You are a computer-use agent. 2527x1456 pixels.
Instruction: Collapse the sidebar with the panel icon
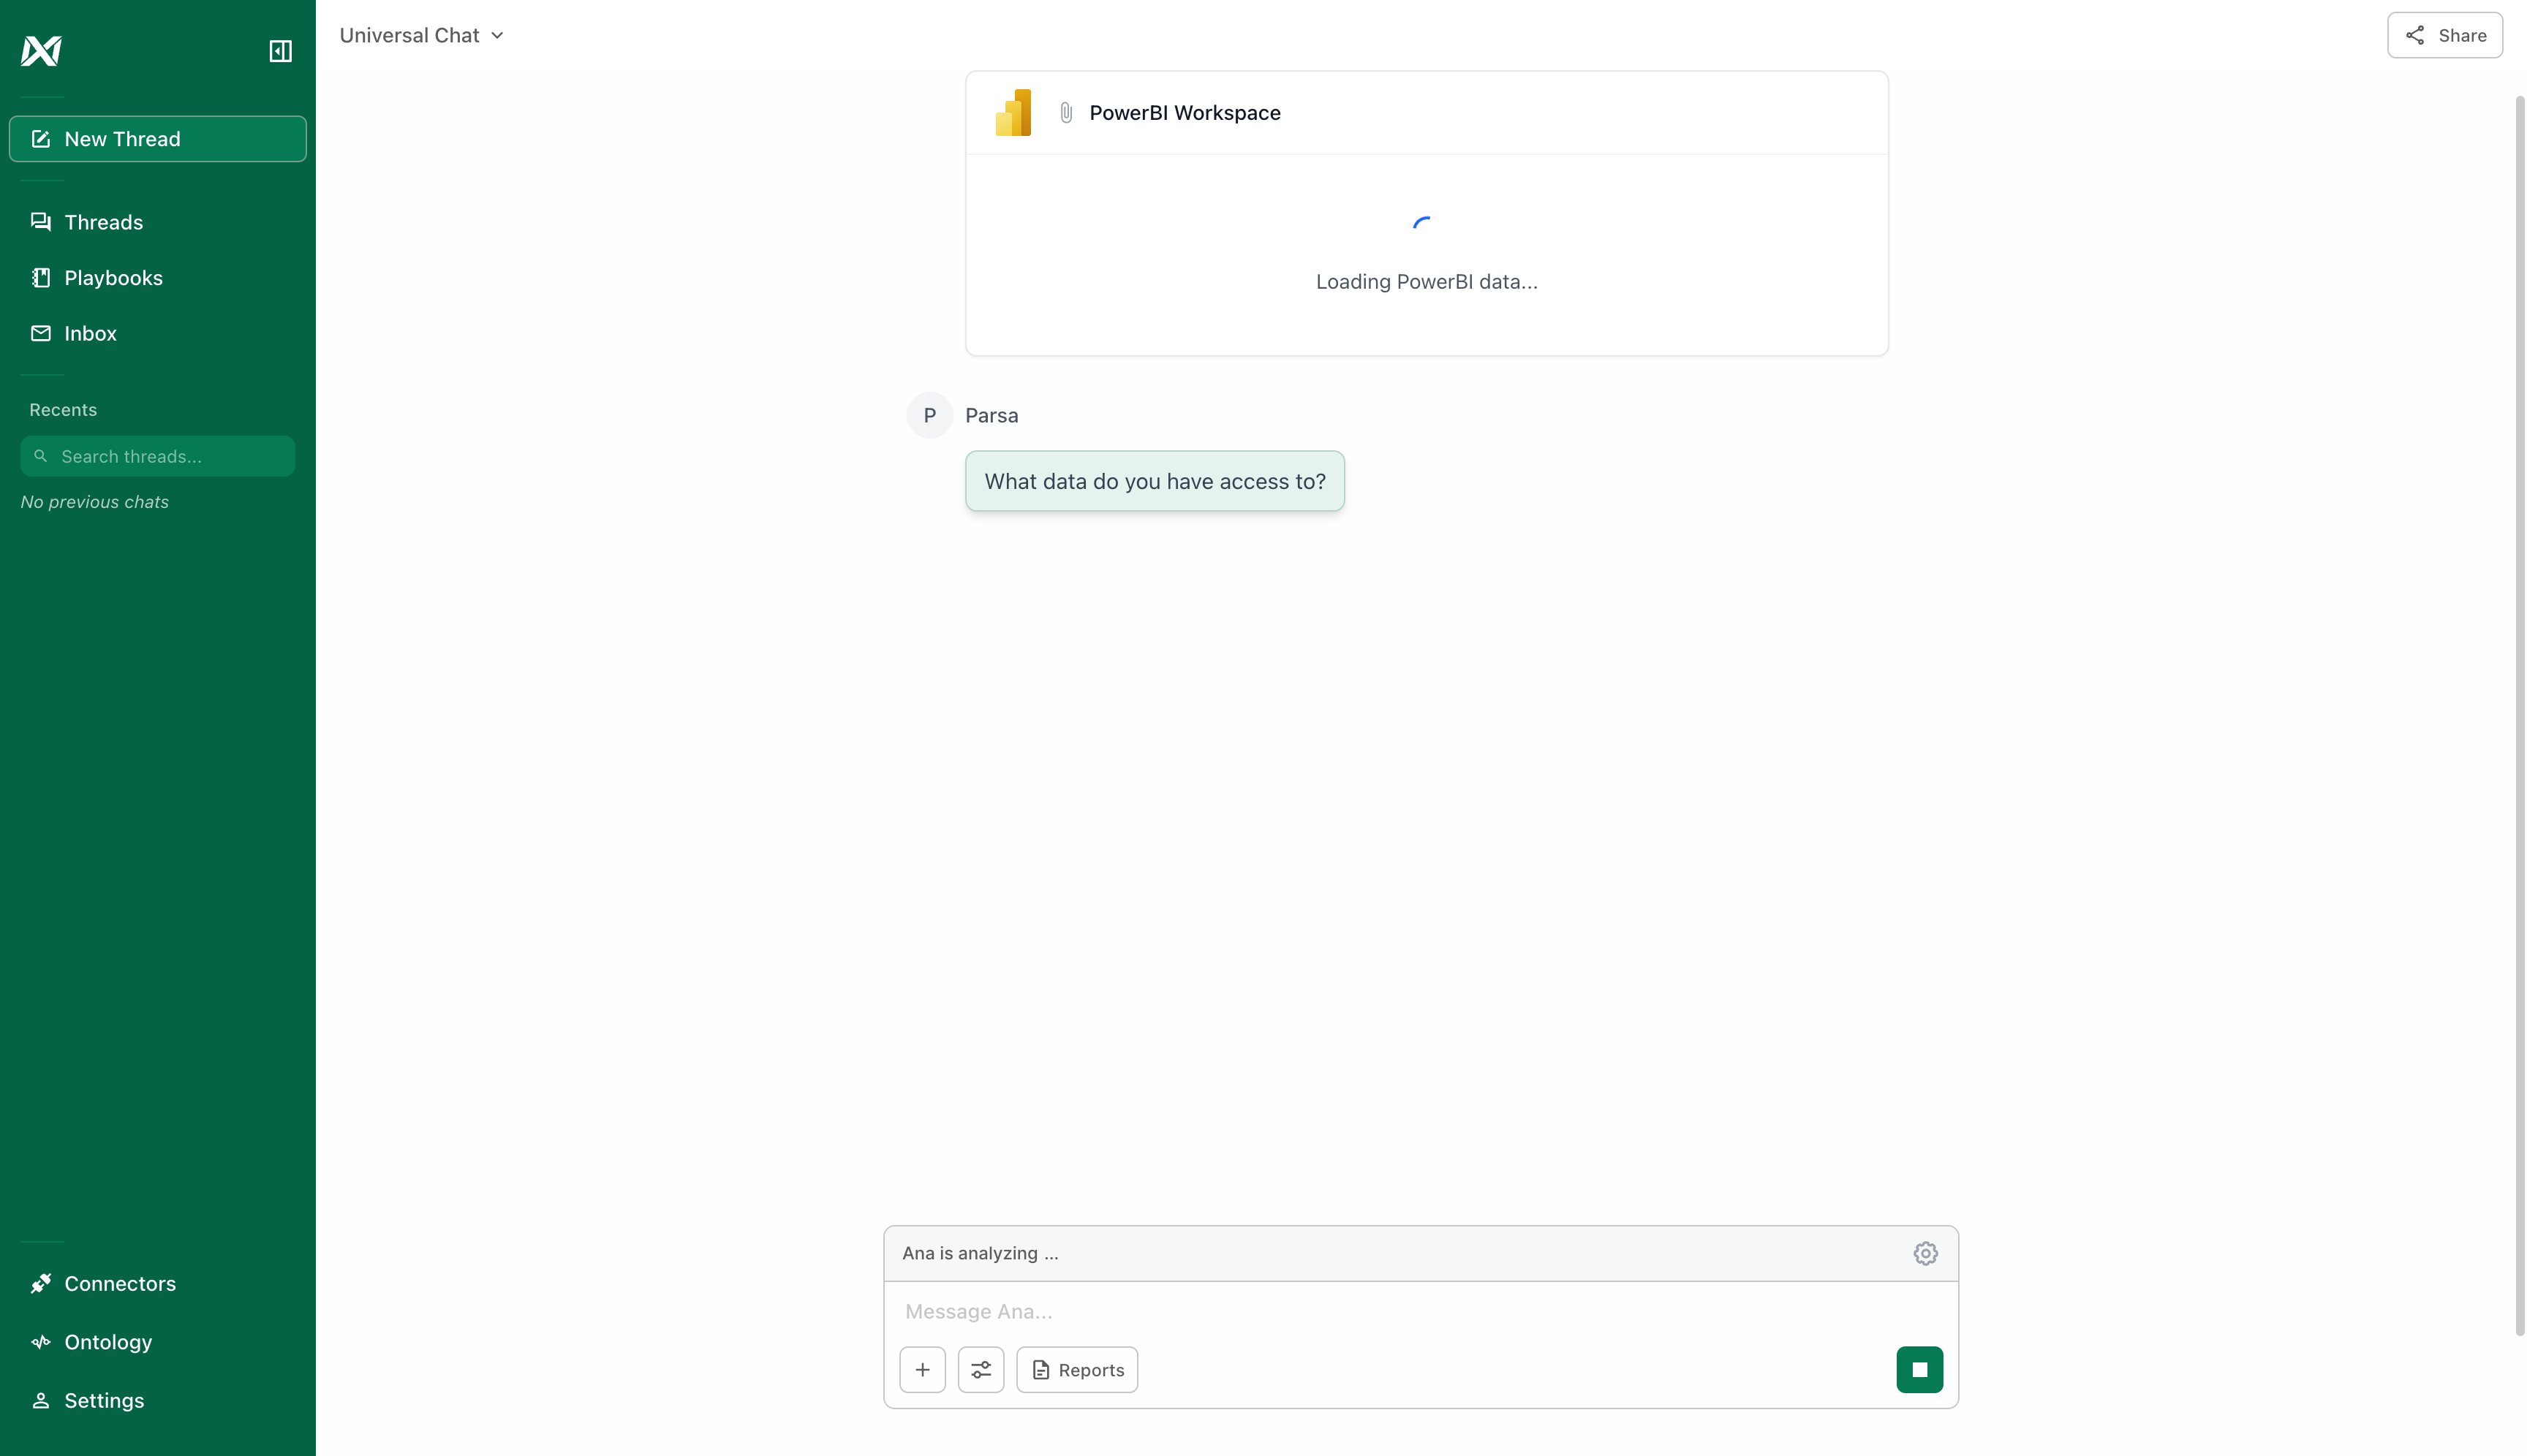pos(280,51)
